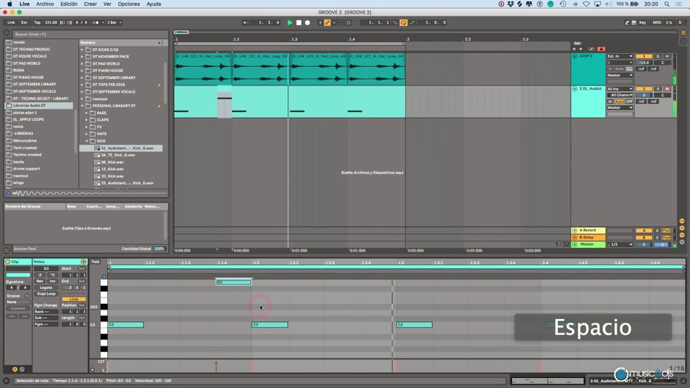Open the Apple menu
Screen dimensions: 690x388
(x=9, y=4)
